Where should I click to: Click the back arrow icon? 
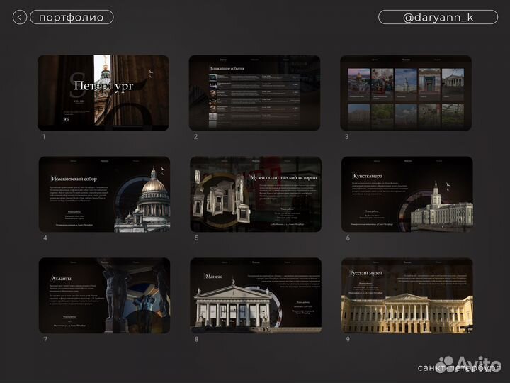coord(20,18)
